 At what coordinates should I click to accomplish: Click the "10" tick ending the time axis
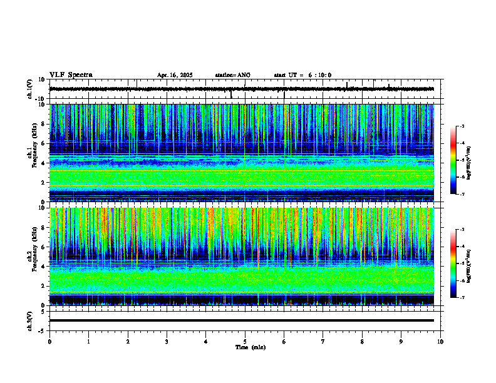click(x=440, y=342)
